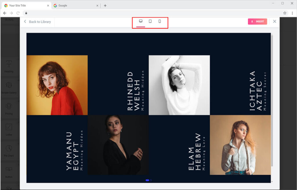Reload the current page

[x=18, y=13]
